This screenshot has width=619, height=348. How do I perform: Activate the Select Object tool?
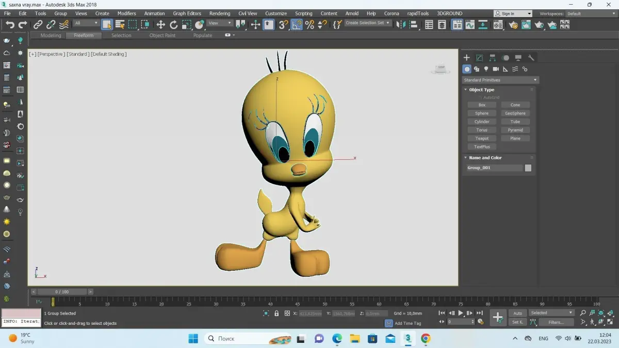[107, 24]
